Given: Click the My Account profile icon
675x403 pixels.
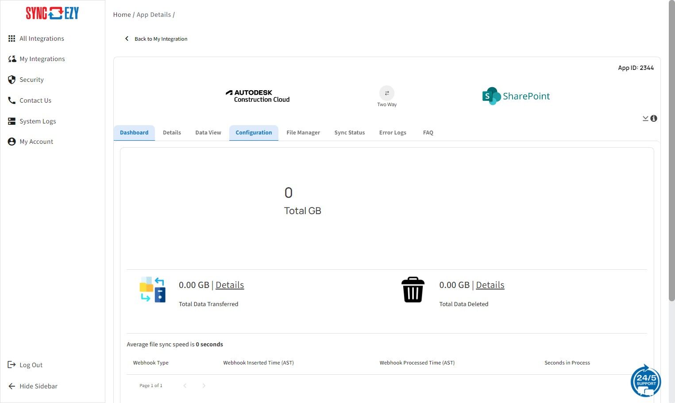Looking at the screenshot, I should (12, 142).
